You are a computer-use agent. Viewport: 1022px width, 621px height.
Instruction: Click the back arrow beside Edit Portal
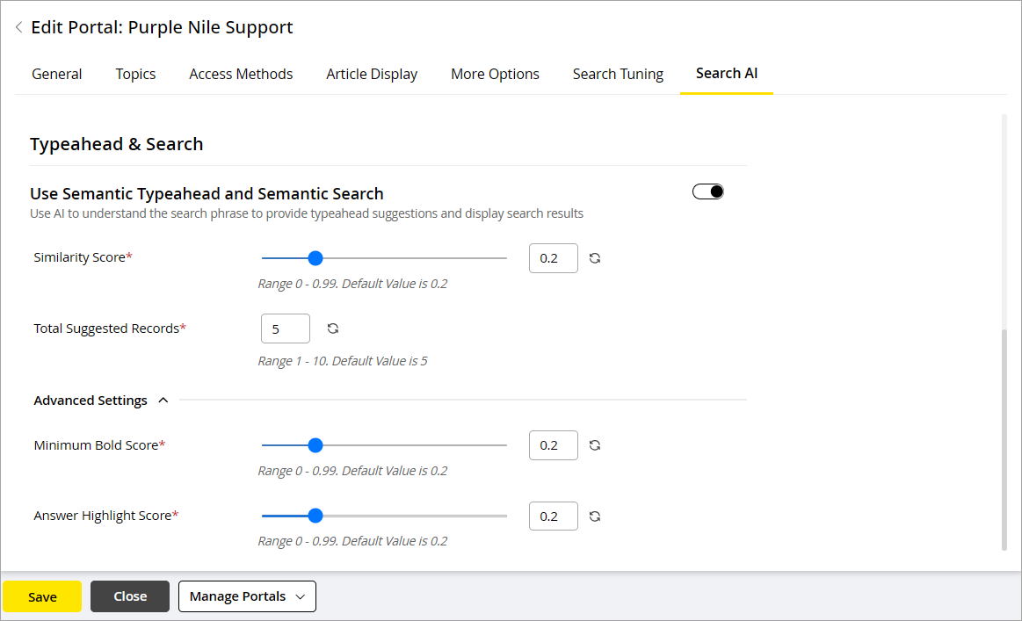(18, 28)
